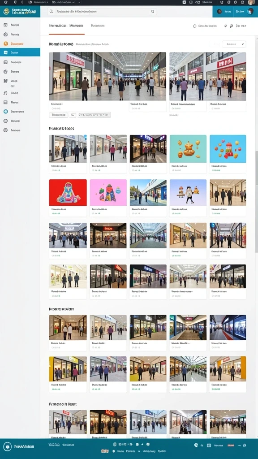The image size is (258, 459).
Task: Click the wide gray button below the hero image
Action: tap(94, 115)
